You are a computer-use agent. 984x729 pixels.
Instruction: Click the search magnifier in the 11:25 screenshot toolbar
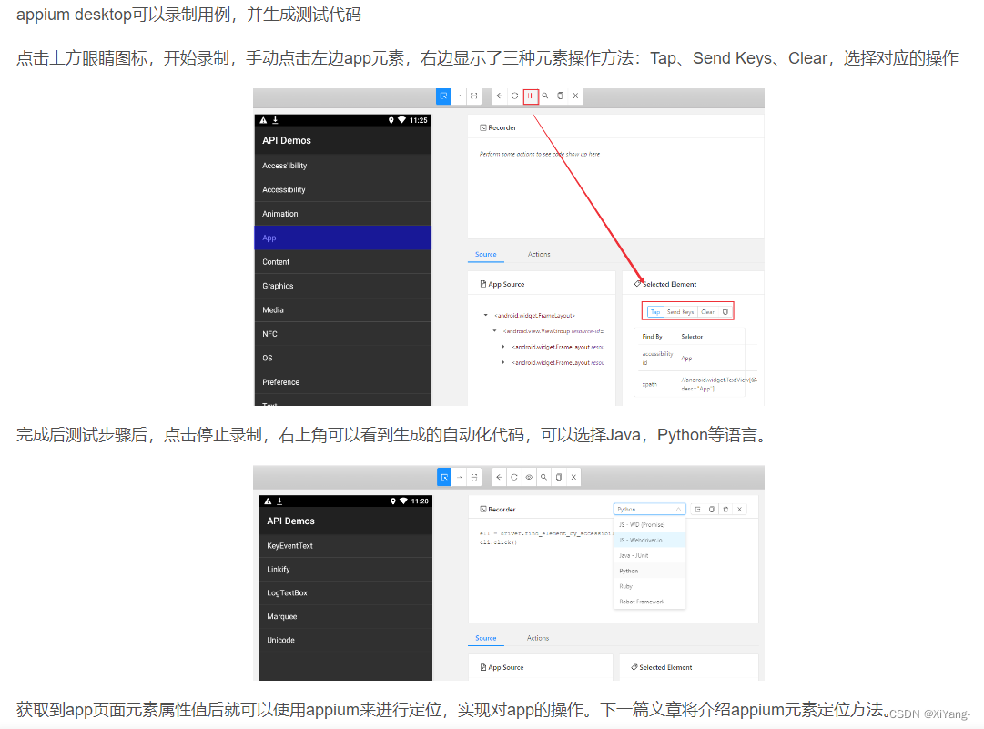tap(545, 96)
